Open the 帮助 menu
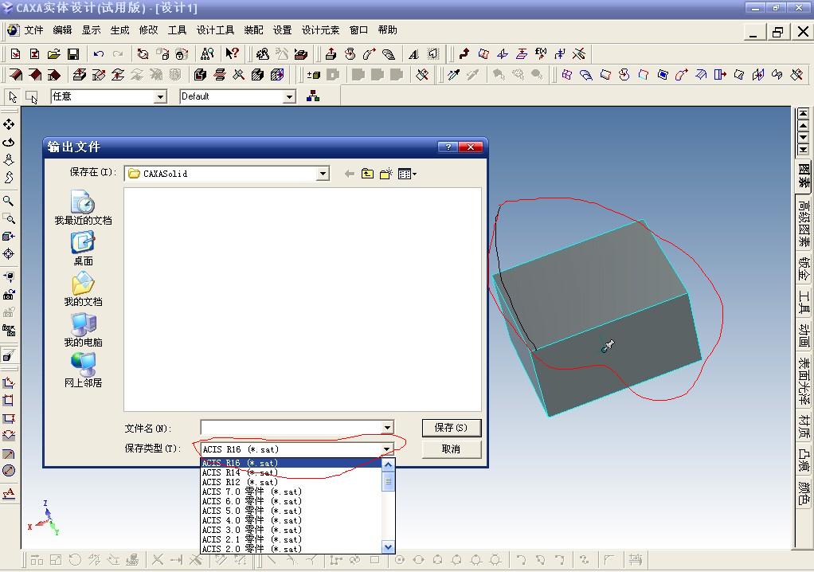This screenshot has height=572, width=814. click(x=387, y=30)
